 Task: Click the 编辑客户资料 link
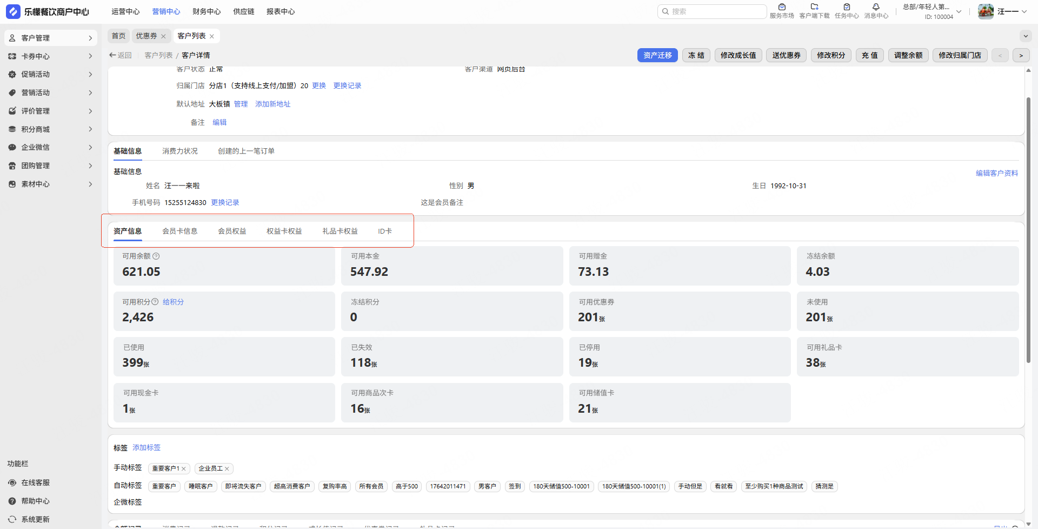[997, 173]
